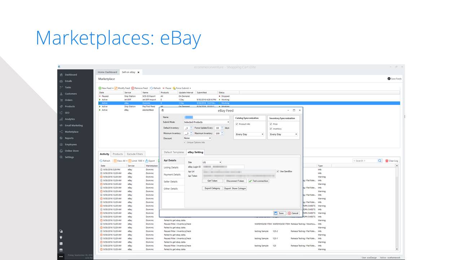Screen dimensions: 462x260
Task: Clear Log with trash icon
Action: (x=387, y=161)
